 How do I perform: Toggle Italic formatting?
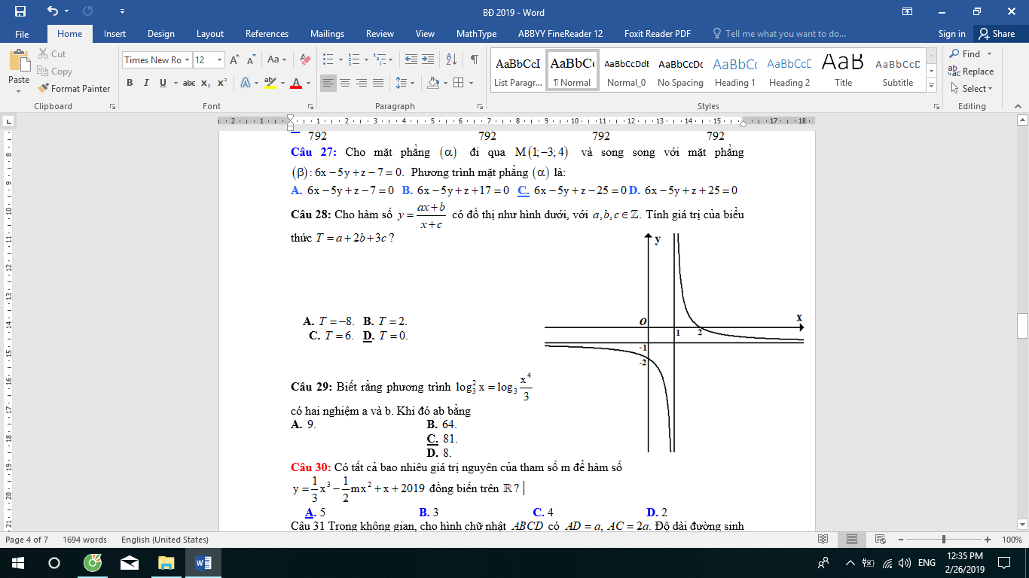click(x=146, y=83)
